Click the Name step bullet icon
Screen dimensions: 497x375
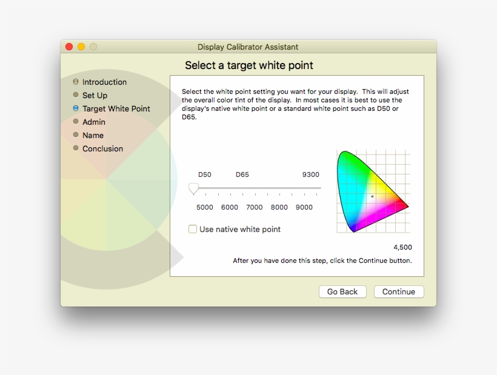click(76, 135)
